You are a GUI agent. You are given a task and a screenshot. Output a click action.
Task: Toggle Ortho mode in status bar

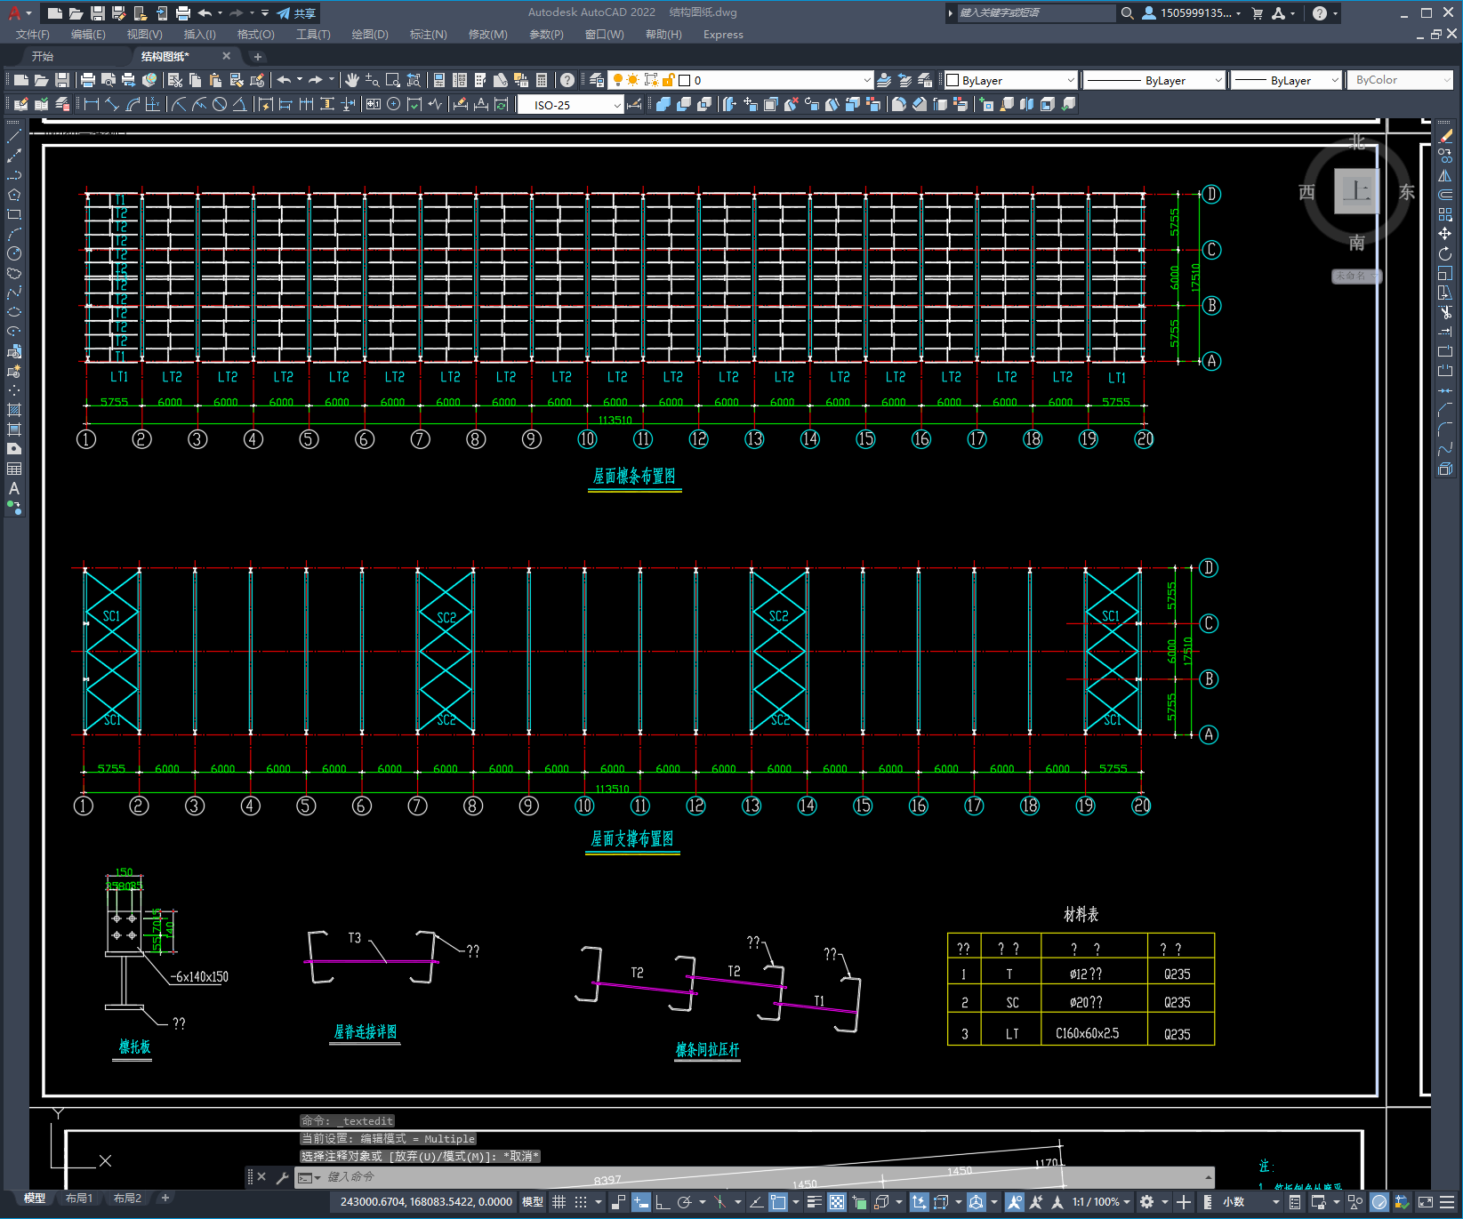(663, 1202)
